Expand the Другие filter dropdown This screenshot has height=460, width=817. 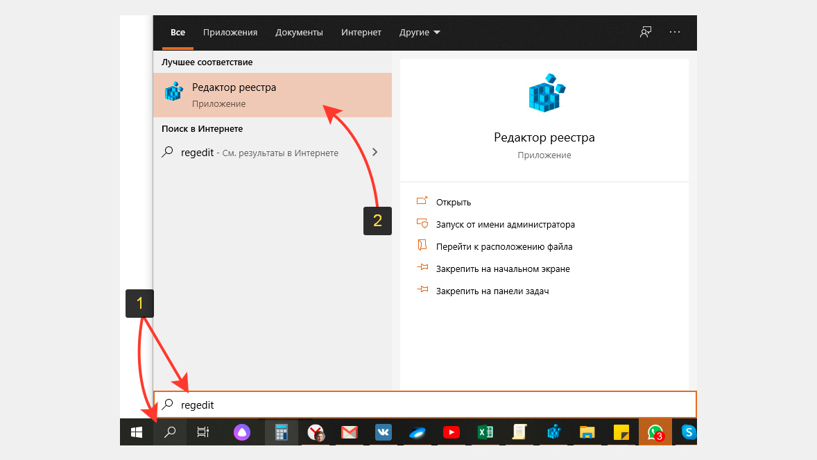[420, 33]
